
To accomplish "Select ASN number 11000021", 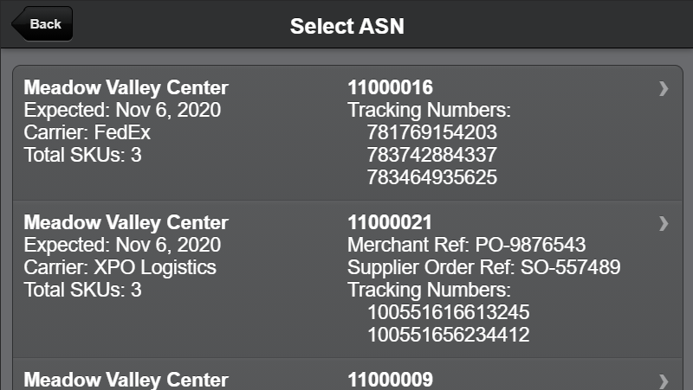I will 390,222.
